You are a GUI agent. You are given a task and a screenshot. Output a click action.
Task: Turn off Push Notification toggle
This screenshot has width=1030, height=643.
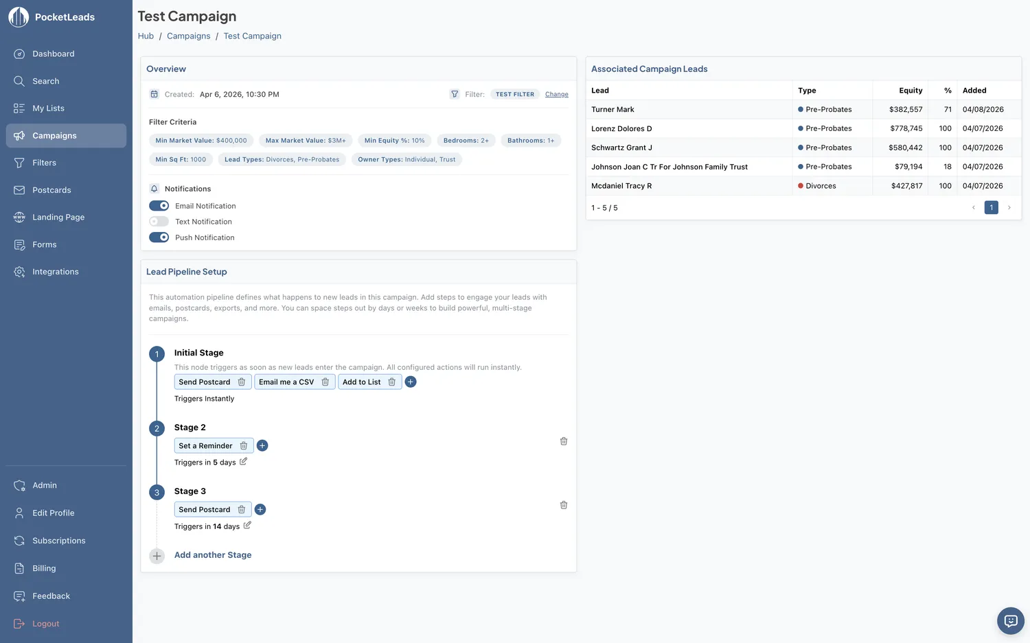coord(159,237)
